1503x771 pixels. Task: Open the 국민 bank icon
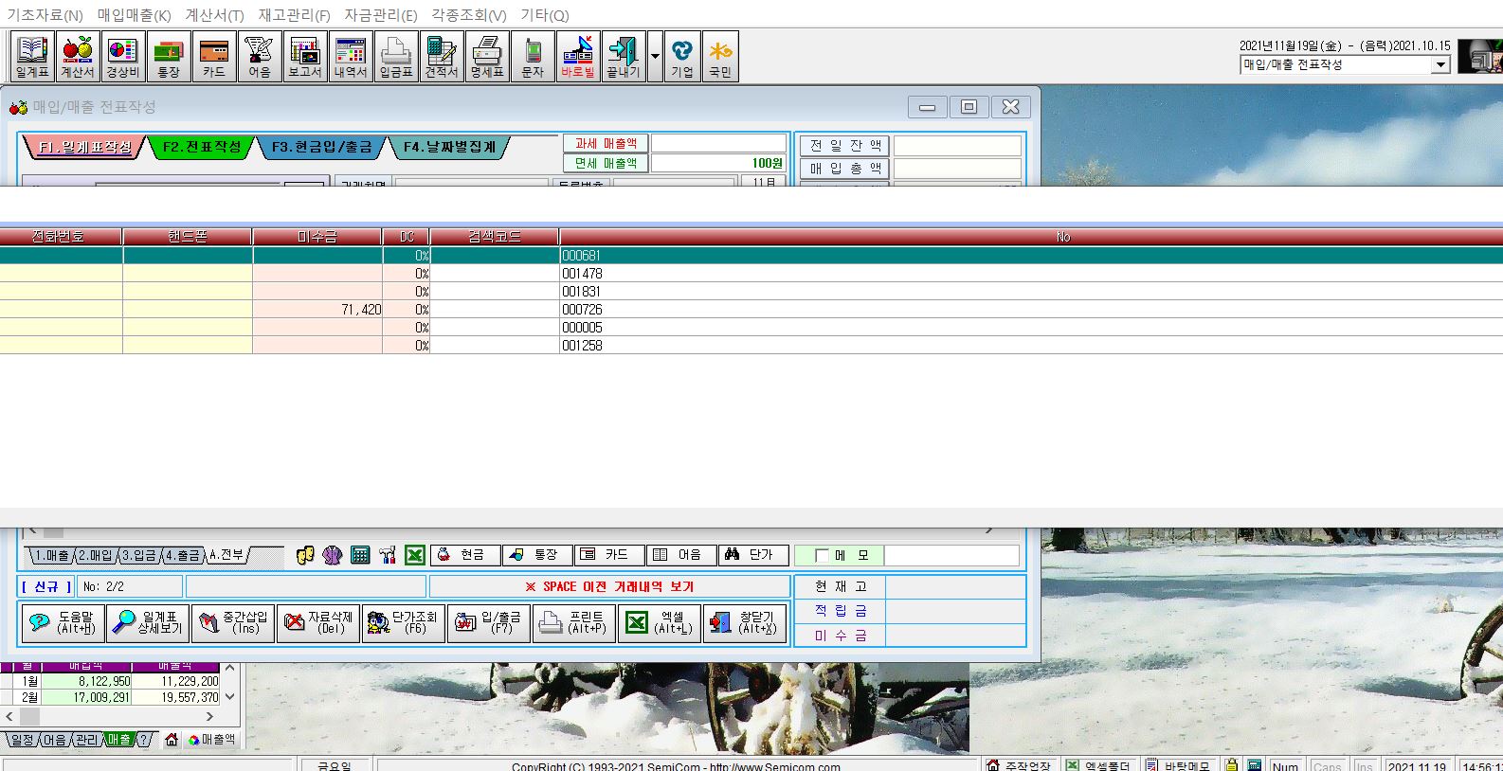click(x=720, y=57)
